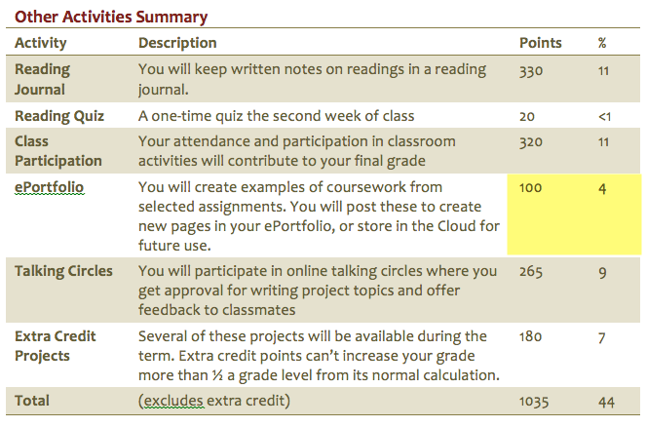
Task: Click the "Activity" column header
Action: (x=41, y=43)
